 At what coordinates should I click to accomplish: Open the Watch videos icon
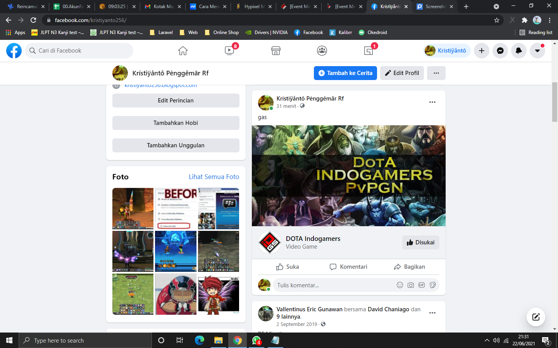click(229, 51)
